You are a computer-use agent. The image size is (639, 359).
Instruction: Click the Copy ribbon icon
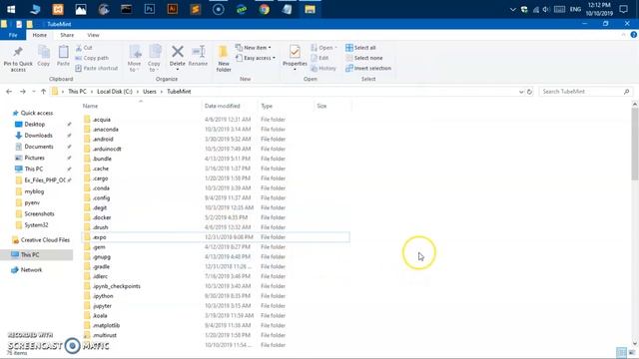click(x=43, y=52)
